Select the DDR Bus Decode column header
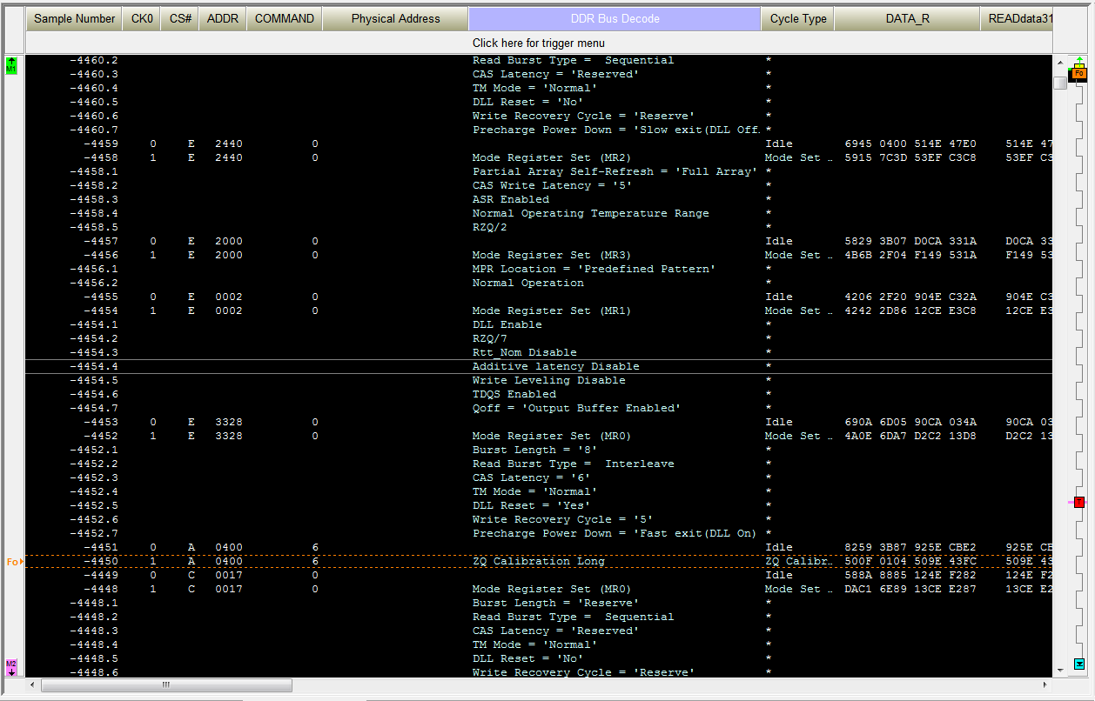The image size is (1095, 701). (x=615, y=19)
